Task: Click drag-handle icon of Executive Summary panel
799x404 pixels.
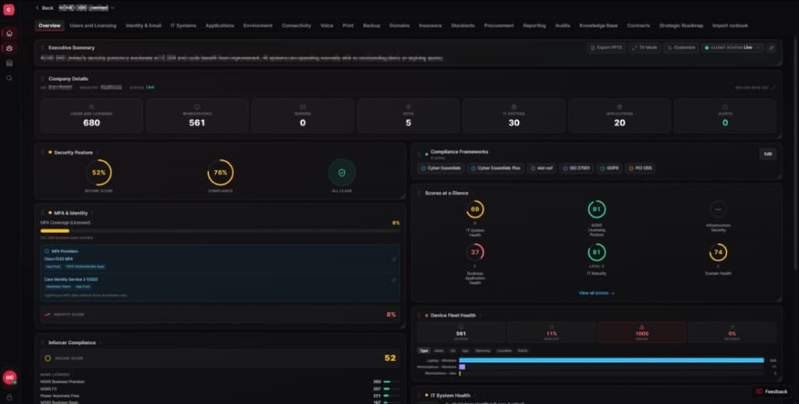Action: [x=43, y=48]
